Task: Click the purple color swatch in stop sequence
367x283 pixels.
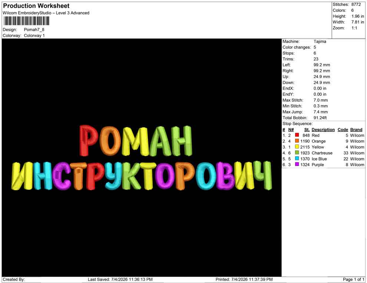Action: point(297,165)
